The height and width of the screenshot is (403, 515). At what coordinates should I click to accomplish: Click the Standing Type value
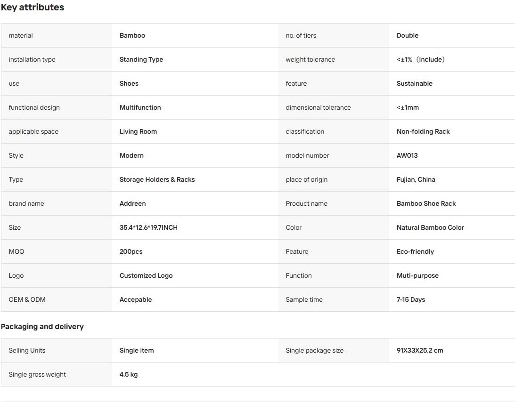pyautogui.click(x=141, y=59)
